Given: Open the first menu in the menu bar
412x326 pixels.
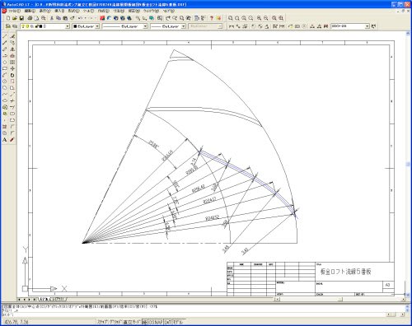Looking at the screenshot, I should (14, 11).
